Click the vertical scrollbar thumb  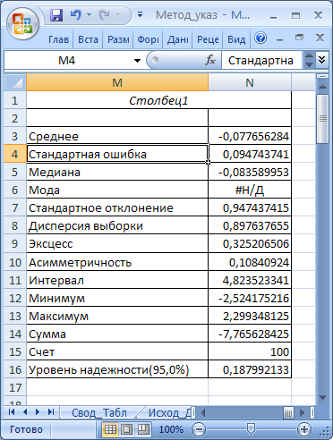pos(322,119)
